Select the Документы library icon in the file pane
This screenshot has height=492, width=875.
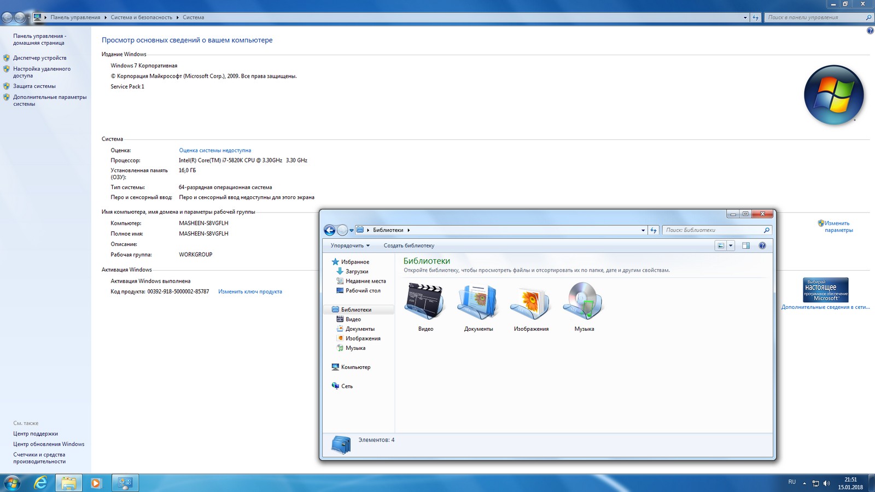[x=478, y=301]
